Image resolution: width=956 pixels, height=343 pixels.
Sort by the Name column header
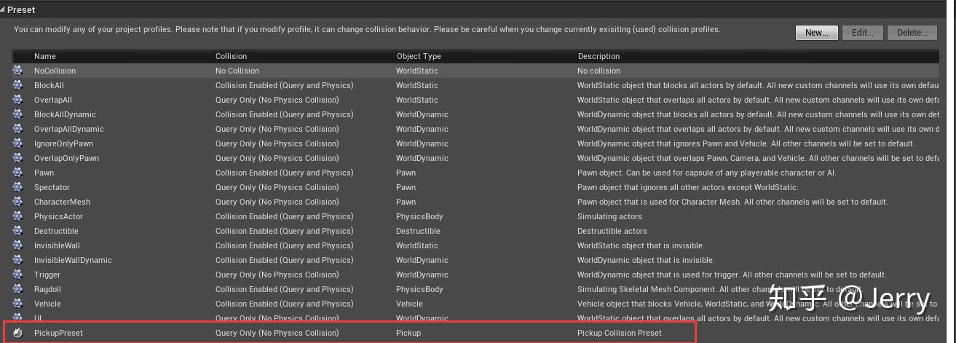pyautogui.click(x=45, y=56)
